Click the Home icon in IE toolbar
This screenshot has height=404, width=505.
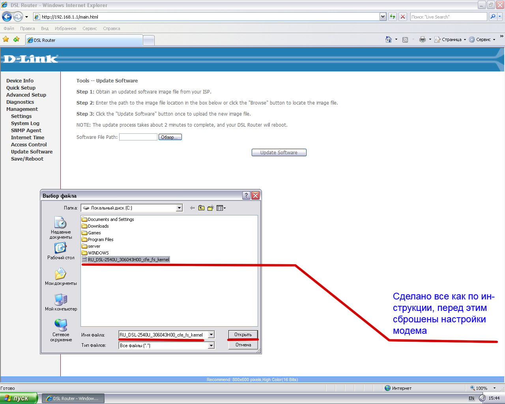(389, 39)
